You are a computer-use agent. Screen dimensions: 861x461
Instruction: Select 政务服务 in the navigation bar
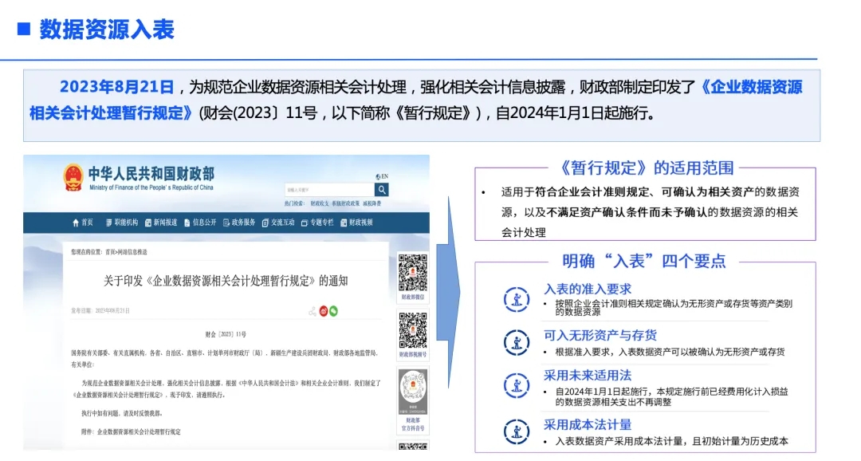point(239,223)
